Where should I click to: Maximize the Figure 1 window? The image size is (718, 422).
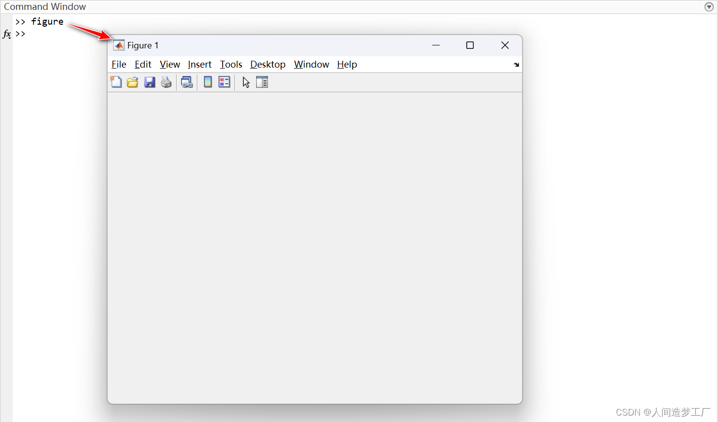[470, 45]
